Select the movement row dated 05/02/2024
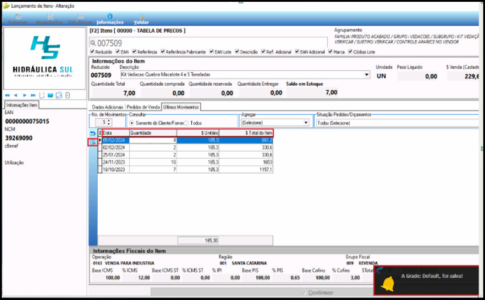The width and height of the screenshot is (485, 300). coord(185,141)
